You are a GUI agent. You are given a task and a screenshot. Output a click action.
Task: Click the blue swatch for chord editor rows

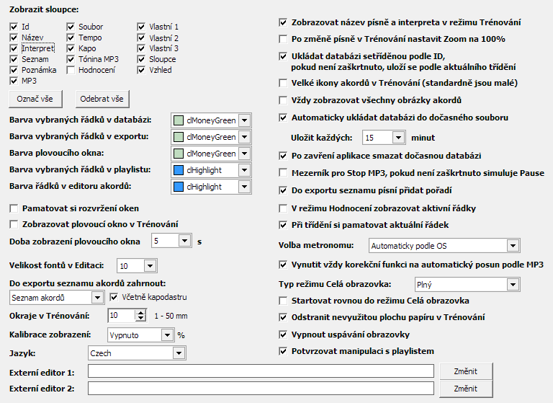[179, 187]
